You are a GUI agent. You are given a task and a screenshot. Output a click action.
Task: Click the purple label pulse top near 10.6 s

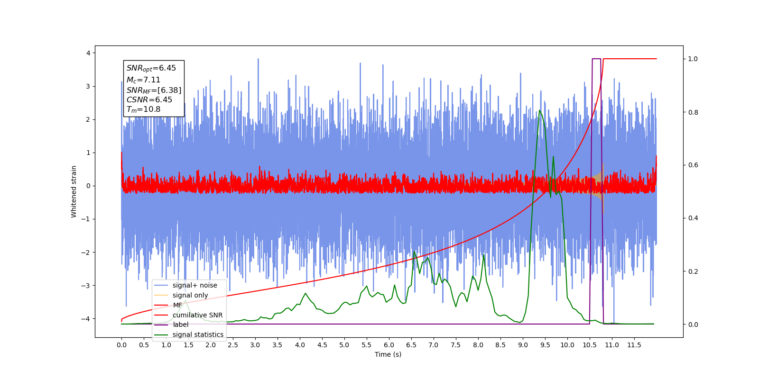click(x=596, y=59)
